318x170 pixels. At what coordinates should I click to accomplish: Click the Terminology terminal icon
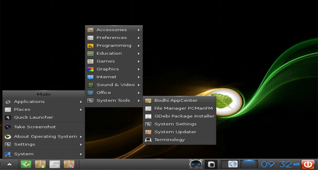pyautogui.click(x=148, y=140)
